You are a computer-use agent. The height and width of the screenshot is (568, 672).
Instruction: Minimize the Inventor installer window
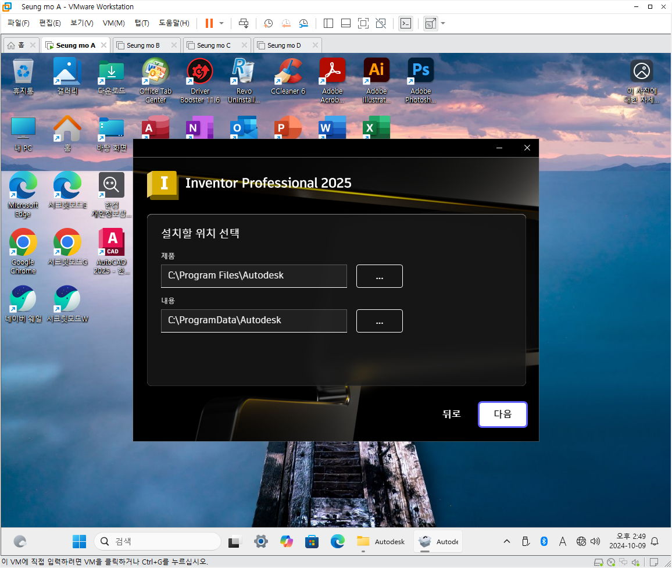[x=499, y=148]
